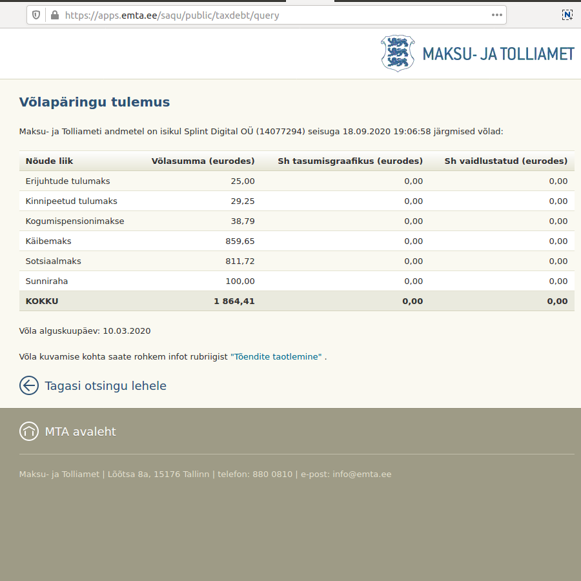Select the "Kogumispensionimakse" row label
This screenshot has height=581, width=581.
(x=75, y=221)
